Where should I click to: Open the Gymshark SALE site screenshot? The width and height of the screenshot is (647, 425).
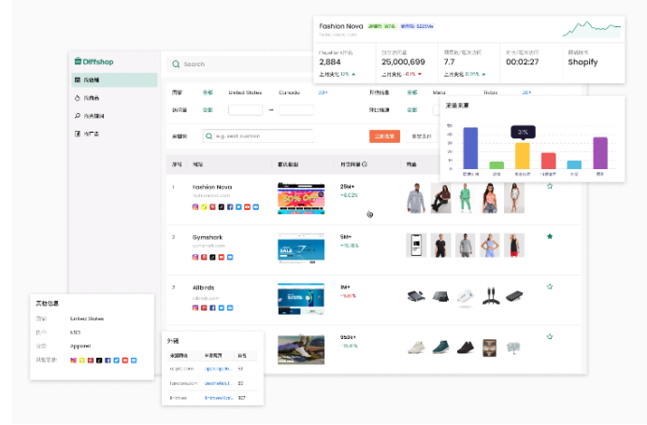coord(301,248)
